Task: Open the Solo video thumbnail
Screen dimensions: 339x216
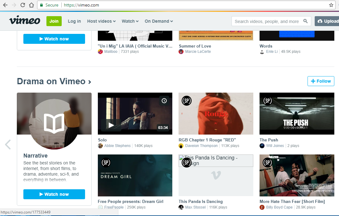Action: 135,114
